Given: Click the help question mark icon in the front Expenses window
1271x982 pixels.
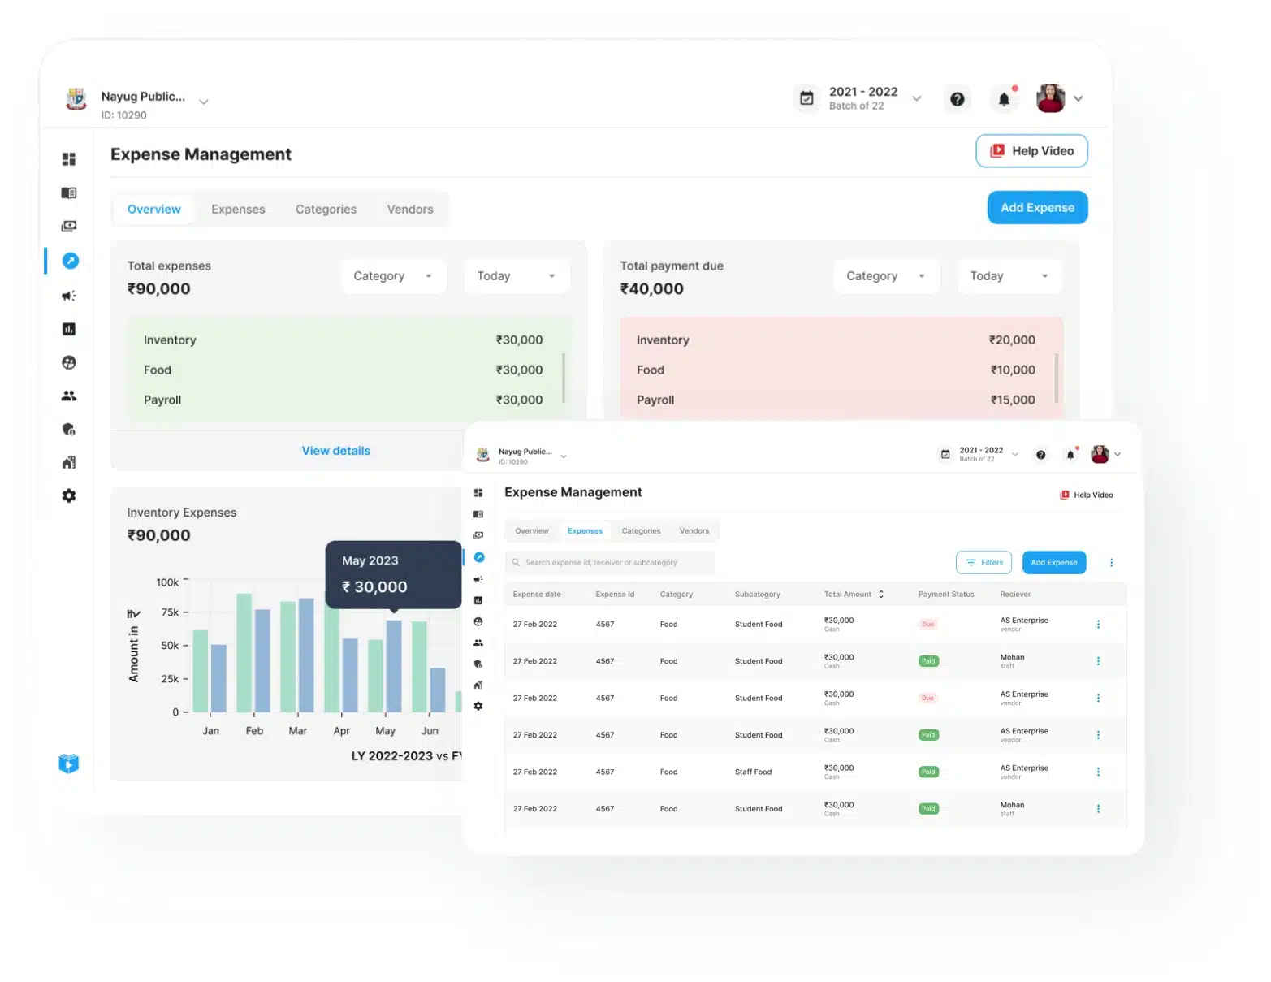Looking at the screenshot, I should 1041,455.
